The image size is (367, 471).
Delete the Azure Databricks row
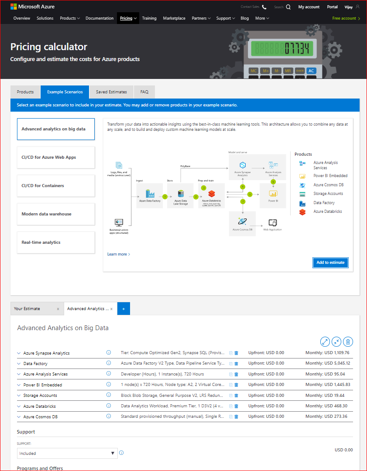click(x=236, y=406)
